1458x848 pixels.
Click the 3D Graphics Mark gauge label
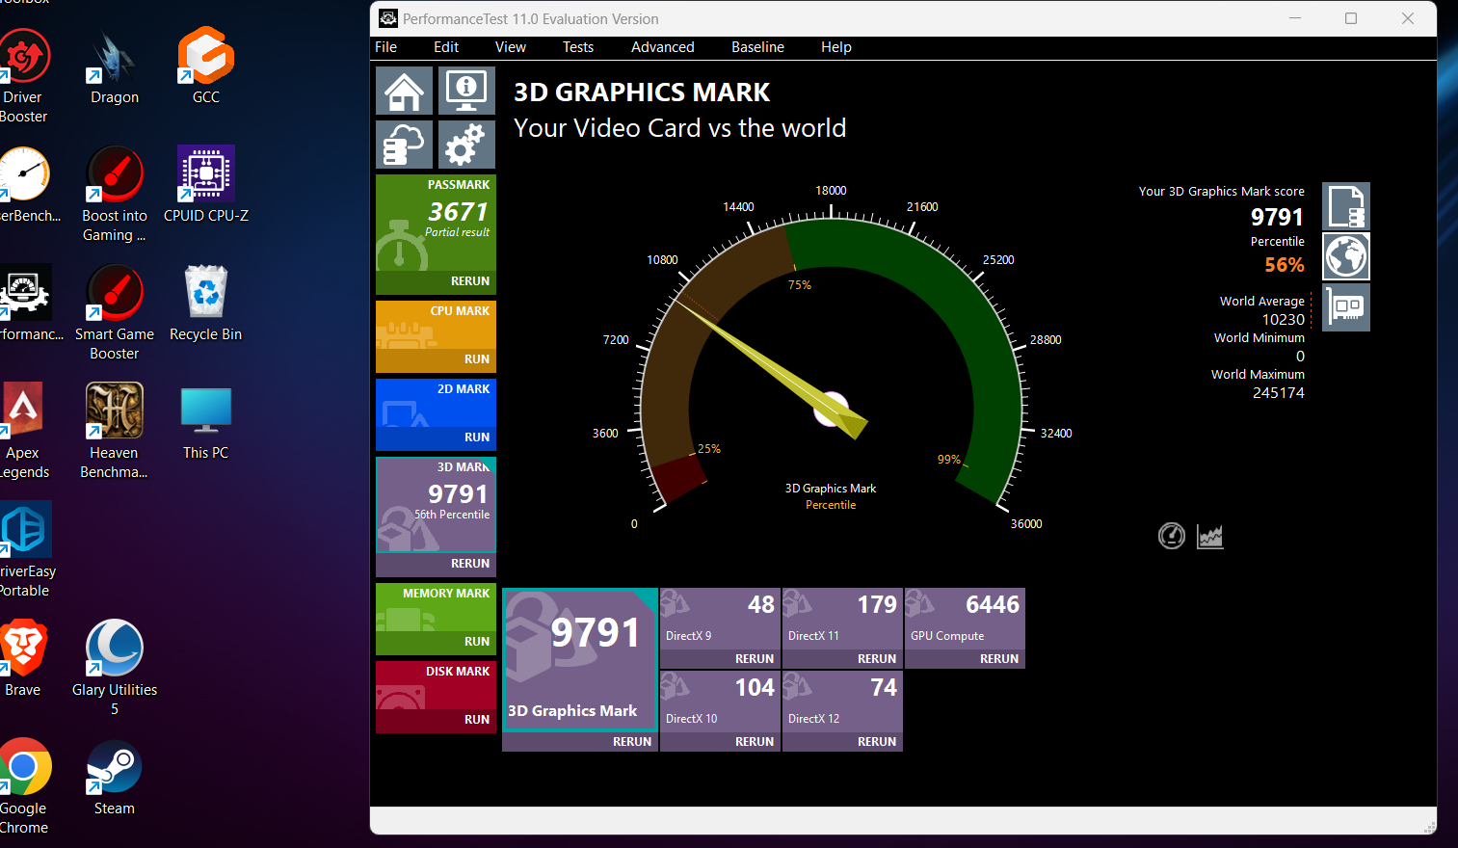(831, 489)
